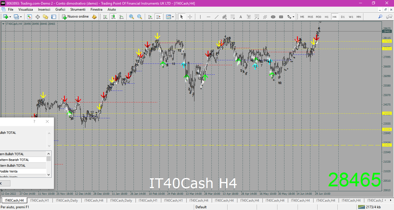Select the Andrews pitchfork lines tool
The height and width of the screenshot is (210, 394).
[x=265, y=17]
